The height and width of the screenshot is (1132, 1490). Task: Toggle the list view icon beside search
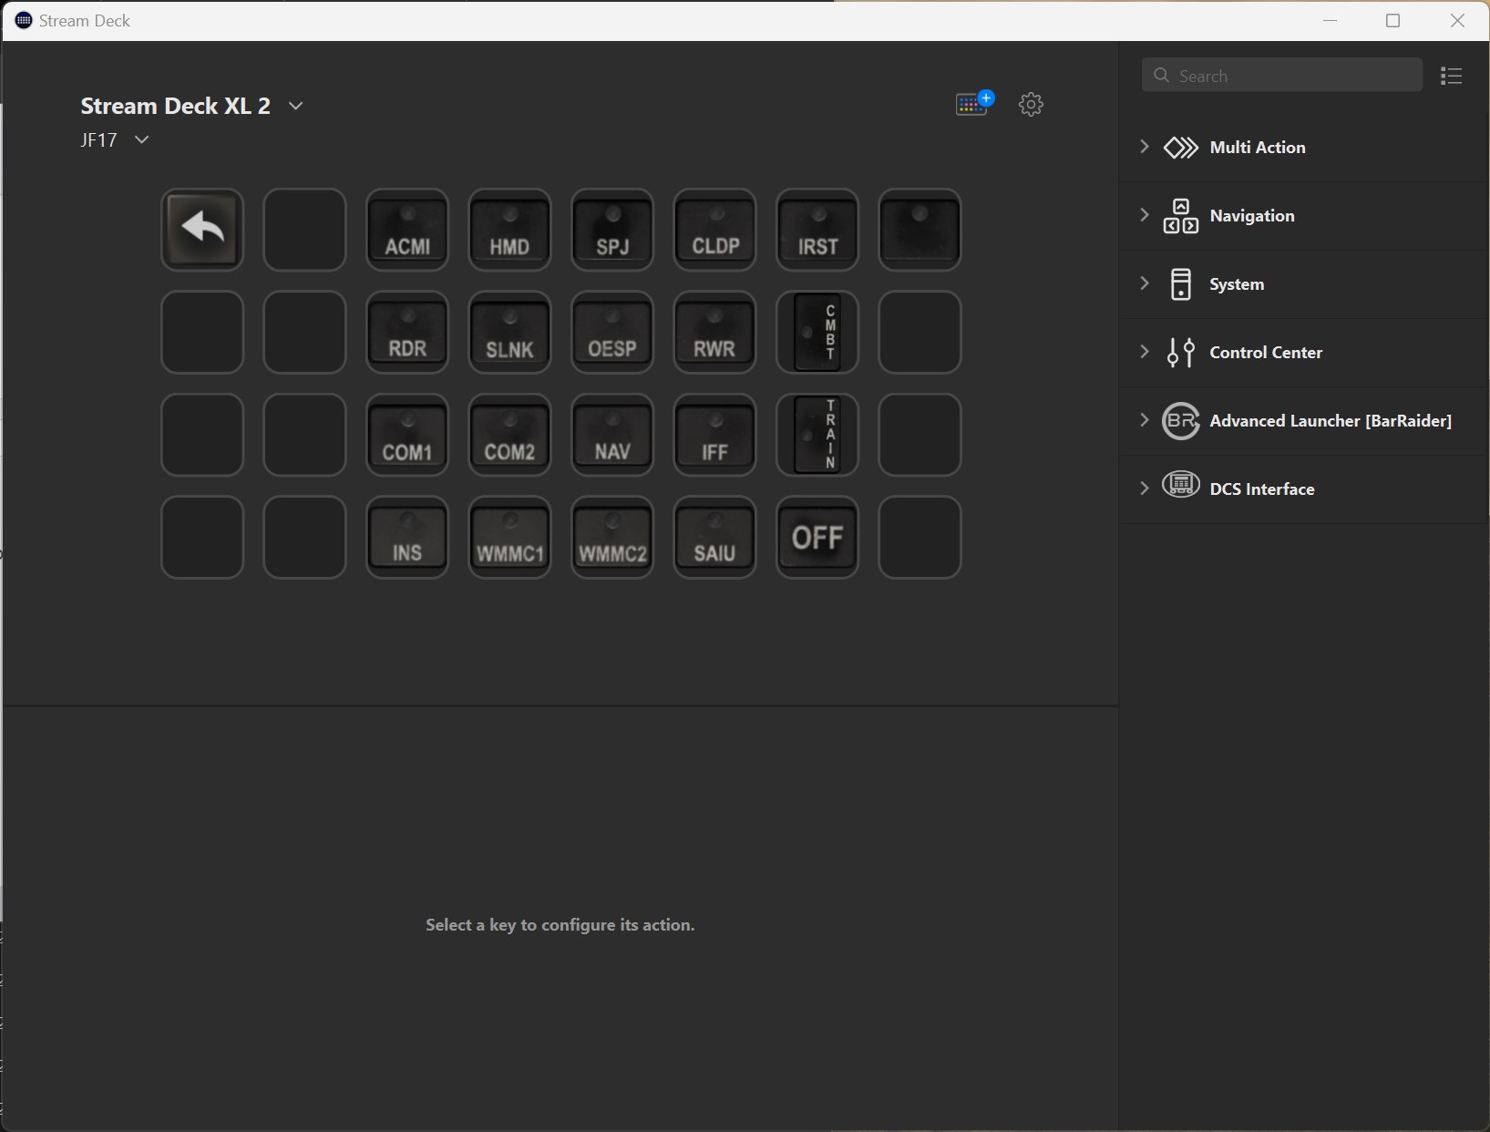coord(1451,77)
